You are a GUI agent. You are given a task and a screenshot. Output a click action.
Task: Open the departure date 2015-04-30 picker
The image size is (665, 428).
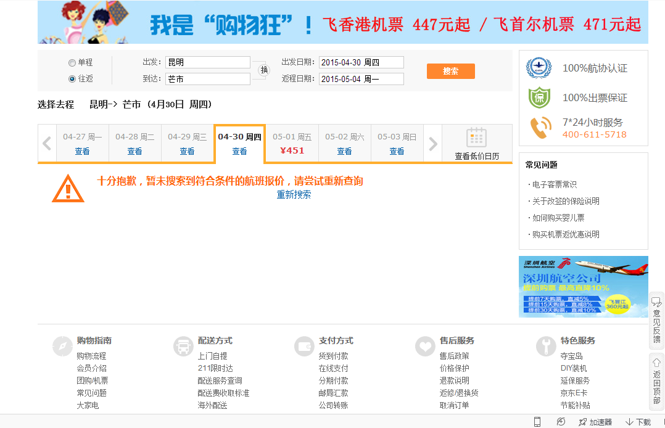[361, 62]
